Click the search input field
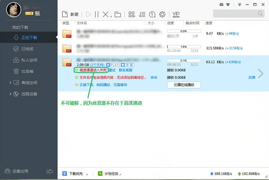This screenshot has height=180, width=269. 235,14
